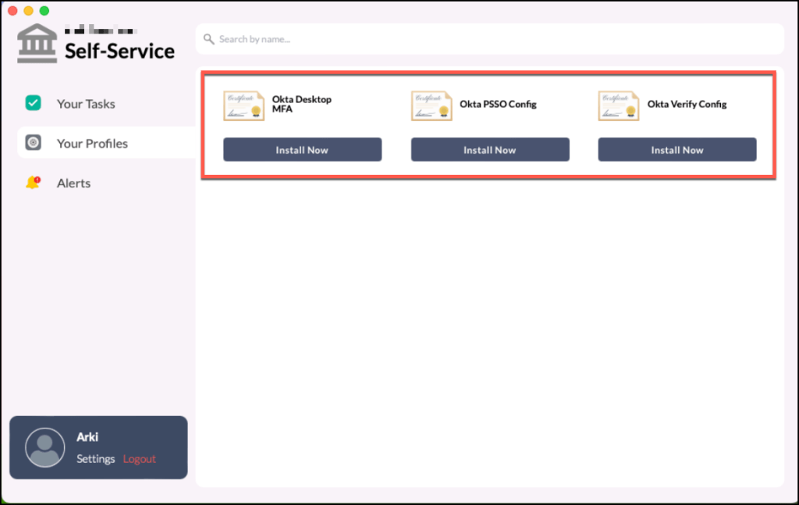
Task: Click the green checkmark Your Tasks icon
Action: 33,103
